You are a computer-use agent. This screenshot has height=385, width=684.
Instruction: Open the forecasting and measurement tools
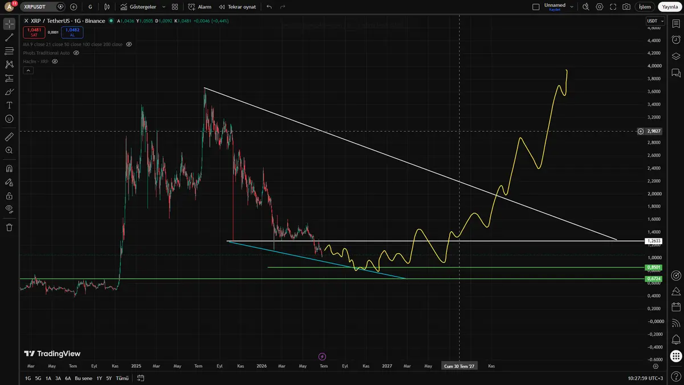coord(9,78)
